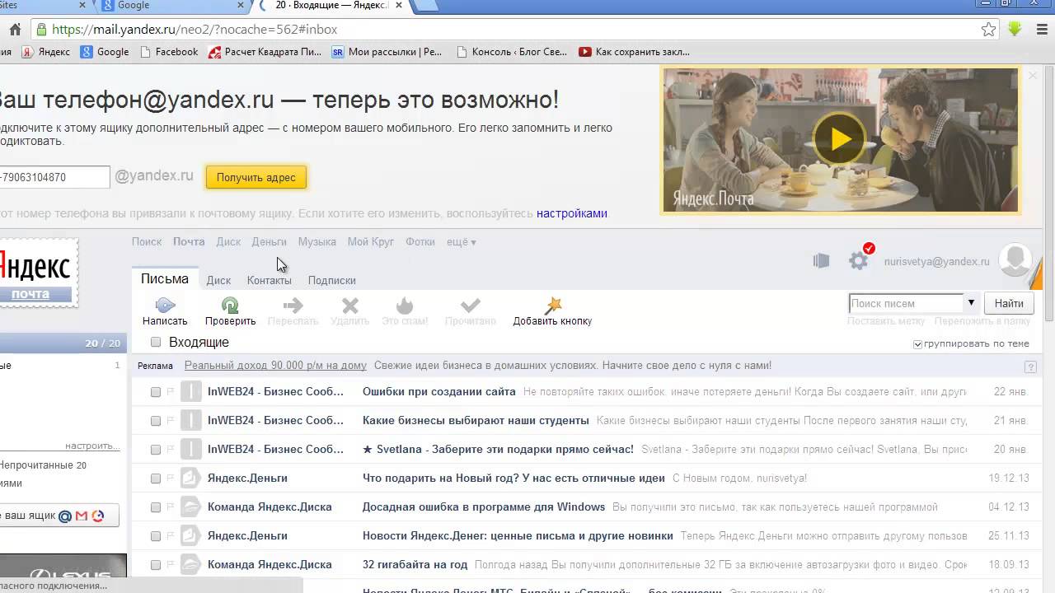The width and height of the screenshot is (1055, 593).
Task: Click the phone number address field
Action: click(x=54, y=177)
